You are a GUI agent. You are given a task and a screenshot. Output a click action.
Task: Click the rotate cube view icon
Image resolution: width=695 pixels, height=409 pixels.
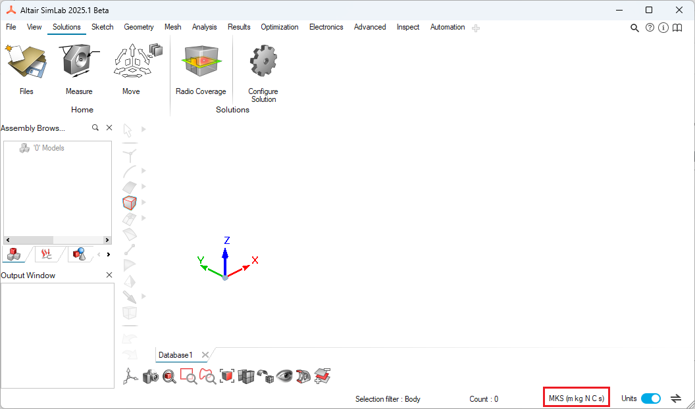tap(265, 376)
